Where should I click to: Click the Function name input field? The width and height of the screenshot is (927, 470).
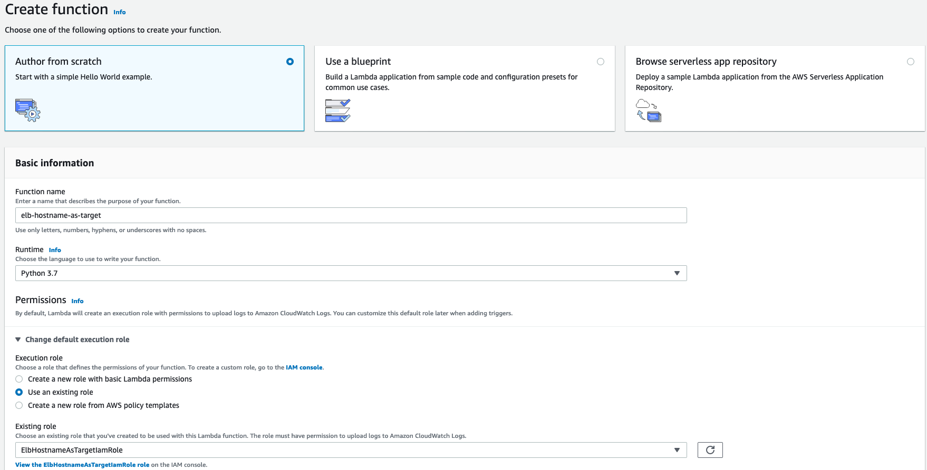click(351, 215)
